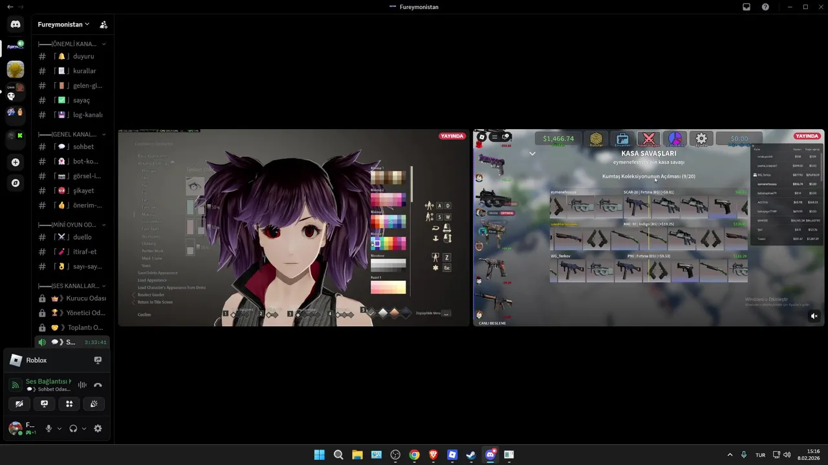828x465 pixels.
Task: Collapse MİNİ OYUN ODALARI category
Action: 71,225
